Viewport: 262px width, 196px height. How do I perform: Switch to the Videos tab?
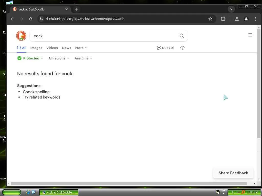tap(52, 48)
